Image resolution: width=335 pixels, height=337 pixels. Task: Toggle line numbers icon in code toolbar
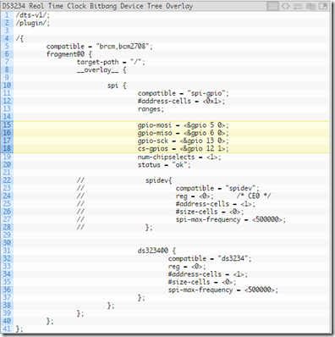(272, 6)
